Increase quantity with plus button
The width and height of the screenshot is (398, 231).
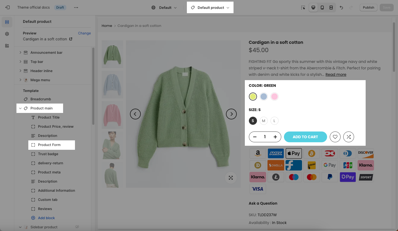point(275,137)
